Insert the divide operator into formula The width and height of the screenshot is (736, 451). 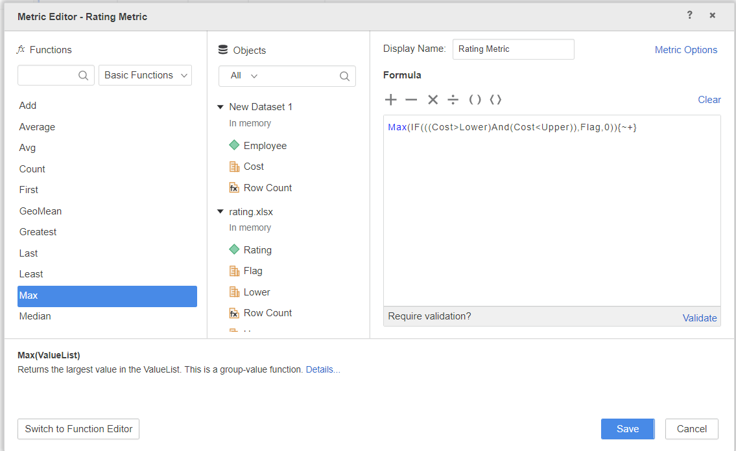(453, 100)
